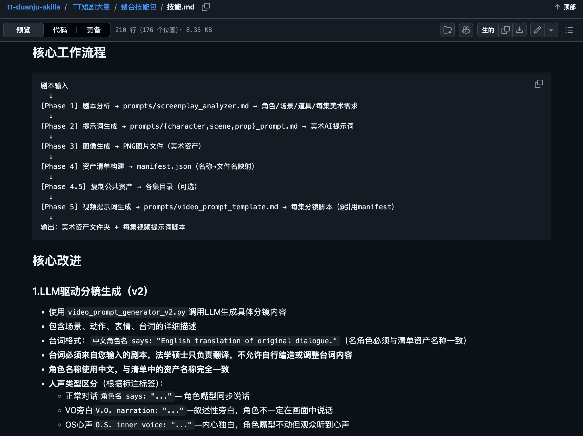Viewport: 583px width, 436px height.
Task: Jump to top via 顶部 button
Action: (565, 7)
